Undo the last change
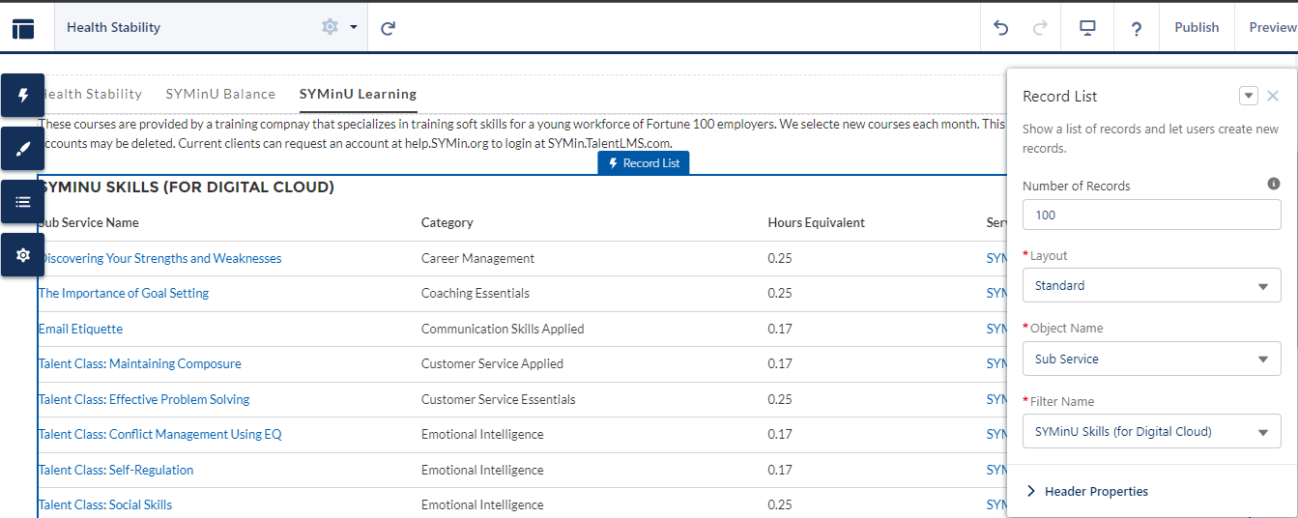This screenshot has width=1298, height=518. [1001, 28]
